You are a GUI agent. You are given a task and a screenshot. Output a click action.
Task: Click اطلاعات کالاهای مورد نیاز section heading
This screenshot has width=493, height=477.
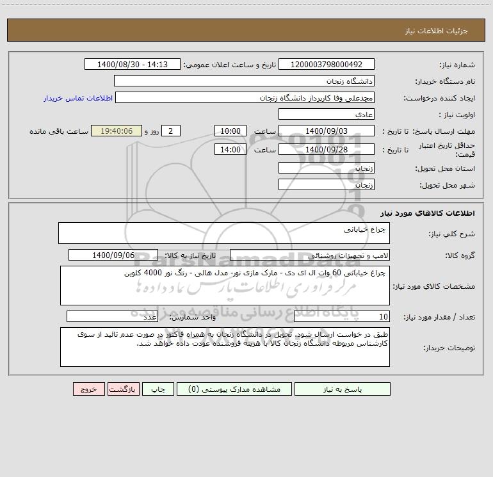[x=428, y=213]
